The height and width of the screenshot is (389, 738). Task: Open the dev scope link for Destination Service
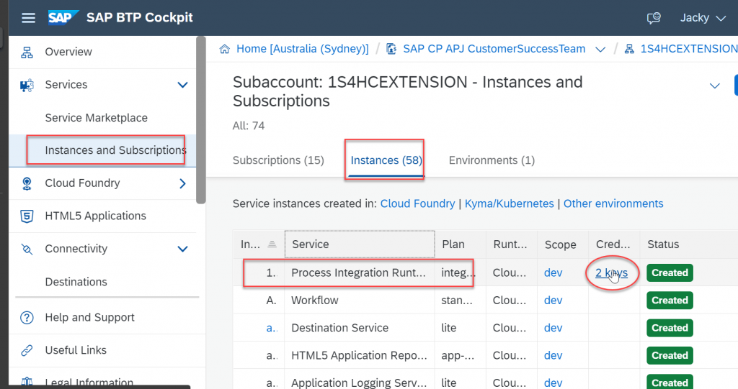point(553,328)
